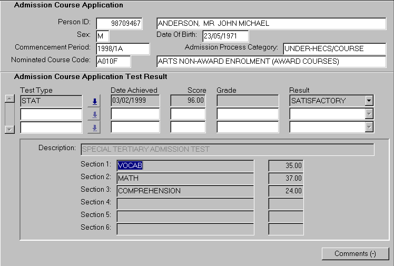Click the STAT Test Type field
Viewport: 394px width, 266px height.
pyautogui.click(x=51, y=101)
